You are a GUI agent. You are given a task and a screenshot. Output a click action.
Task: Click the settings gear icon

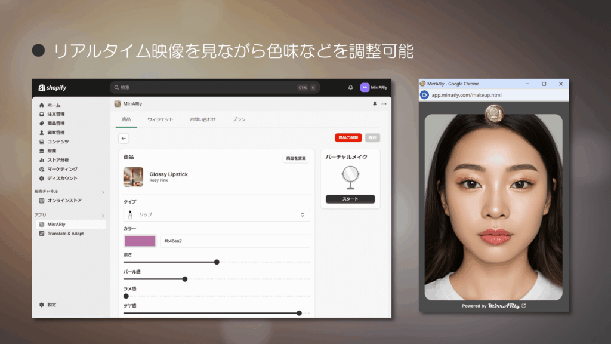(42, 305)
